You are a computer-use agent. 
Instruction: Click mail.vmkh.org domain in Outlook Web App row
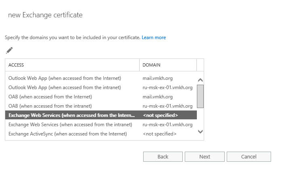tap(158, 78)
